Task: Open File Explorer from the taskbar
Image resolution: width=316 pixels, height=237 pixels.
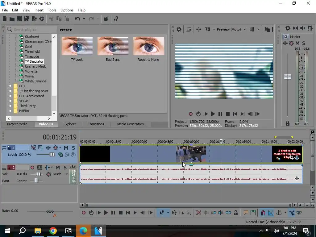Action: (38, 231)
